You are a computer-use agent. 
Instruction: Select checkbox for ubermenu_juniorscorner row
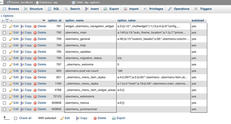click(x=4, y=109)
